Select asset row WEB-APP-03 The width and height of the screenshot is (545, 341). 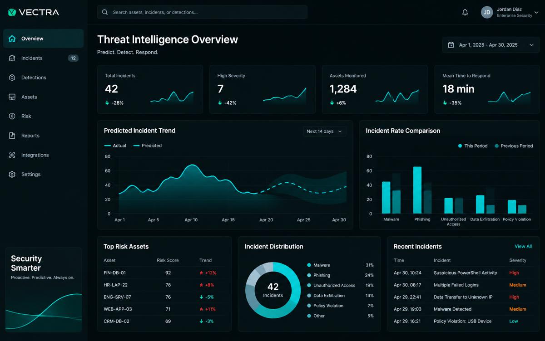[163, 309]
